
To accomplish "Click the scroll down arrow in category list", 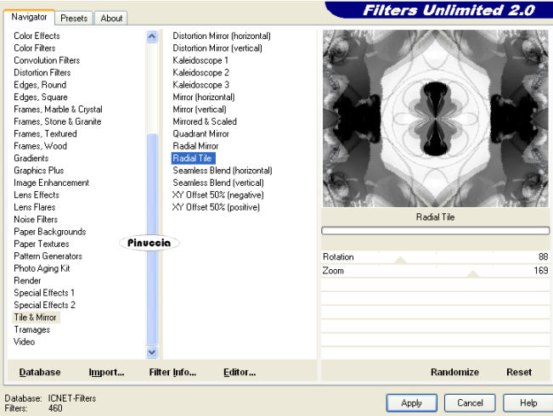I will click(152, 351).
